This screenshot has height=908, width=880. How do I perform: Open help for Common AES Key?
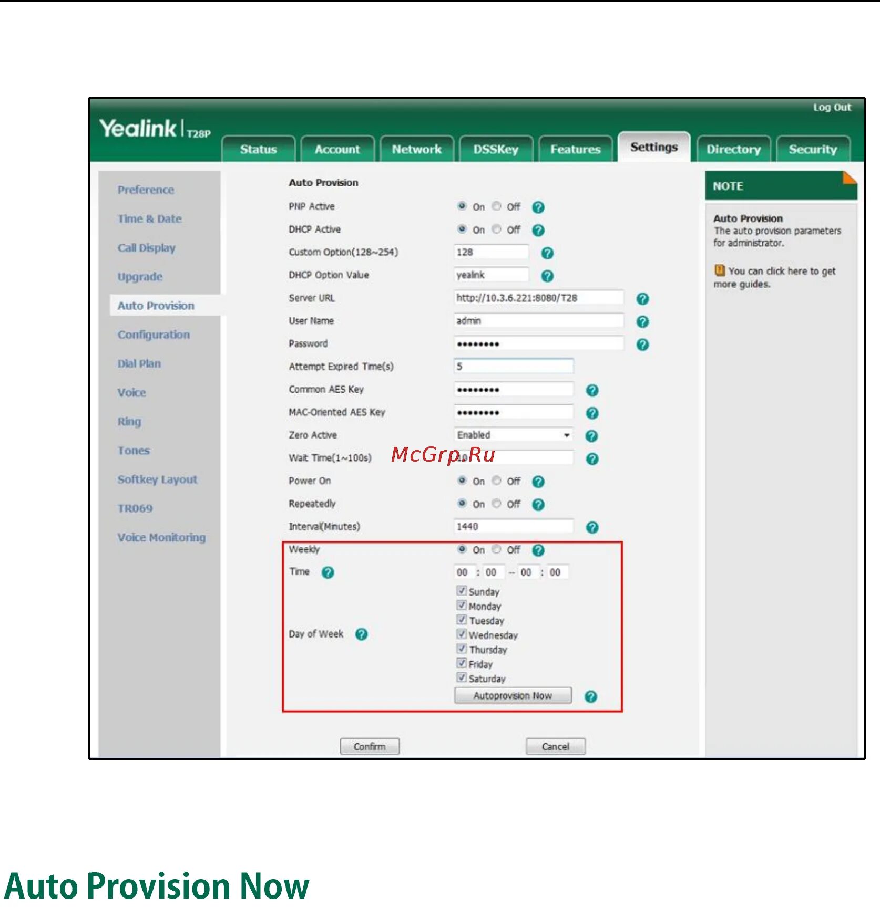tap(592, 390)
